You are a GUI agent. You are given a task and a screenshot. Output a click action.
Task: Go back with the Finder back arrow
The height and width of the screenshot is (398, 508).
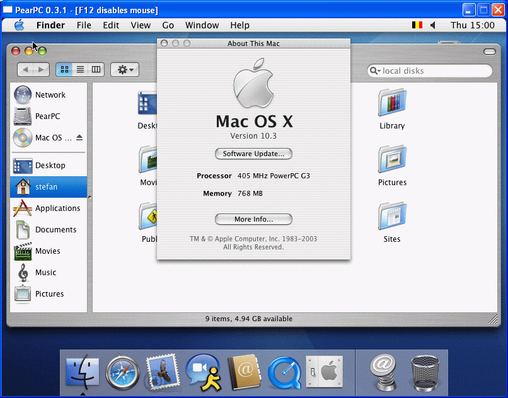point(26,69)
